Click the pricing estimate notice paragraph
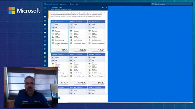This screenshot has width=195, height=109. click(77, 15)
